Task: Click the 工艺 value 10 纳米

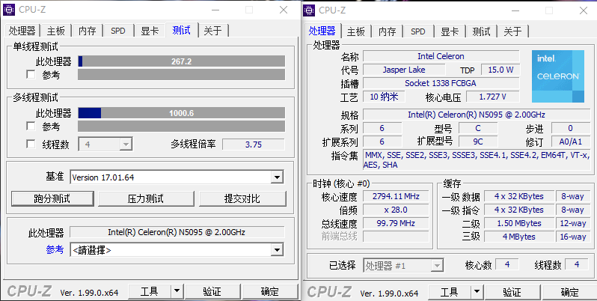Action: tap(384, 97)
